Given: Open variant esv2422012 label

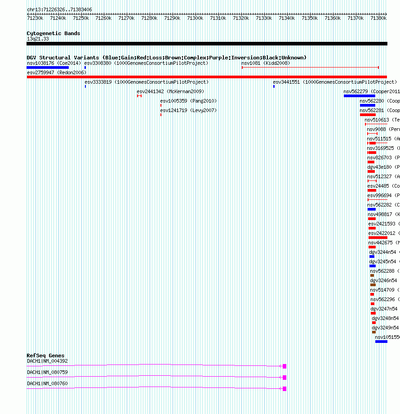Looking at the screenshot, I should pos(384,234).
